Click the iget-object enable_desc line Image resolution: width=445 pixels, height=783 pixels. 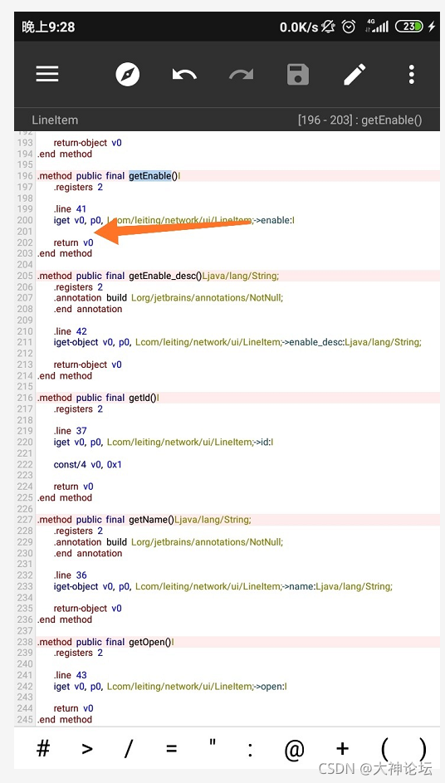tap(237, 342)
